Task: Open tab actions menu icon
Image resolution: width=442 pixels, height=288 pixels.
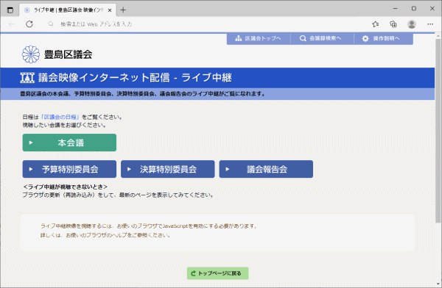Action: [10, 10]
